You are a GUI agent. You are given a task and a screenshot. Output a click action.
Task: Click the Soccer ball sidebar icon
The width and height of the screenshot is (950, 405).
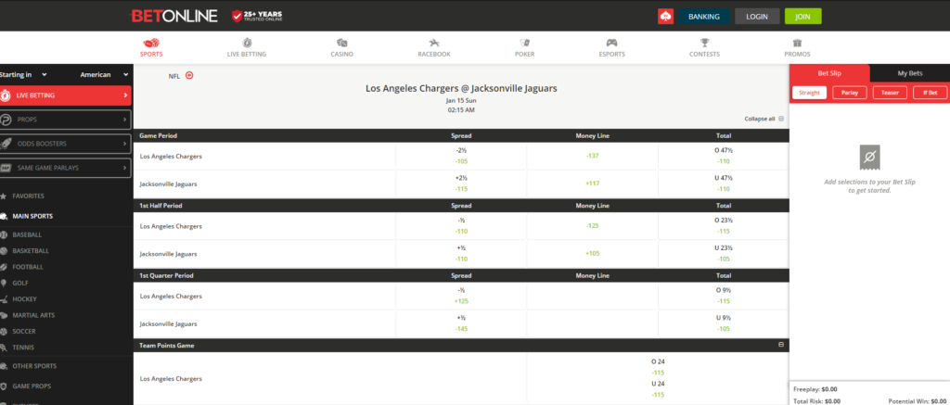(x=5, y=332)
